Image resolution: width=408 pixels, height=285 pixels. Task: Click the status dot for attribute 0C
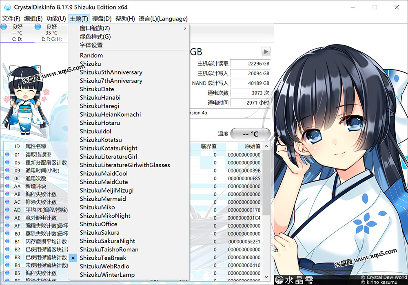pos(7,178)
